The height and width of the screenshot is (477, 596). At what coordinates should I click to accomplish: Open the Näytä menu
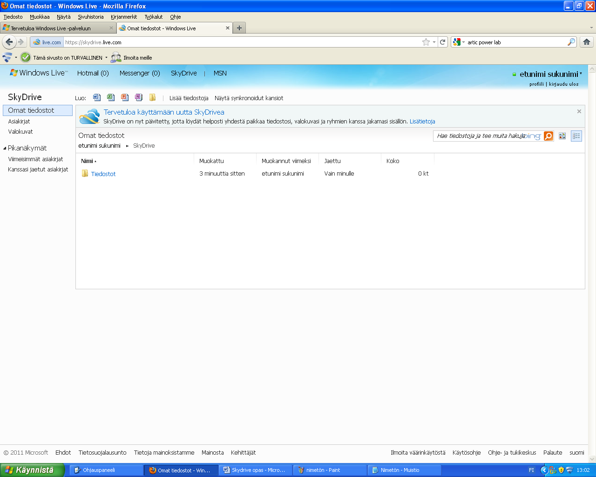point(64,17)
